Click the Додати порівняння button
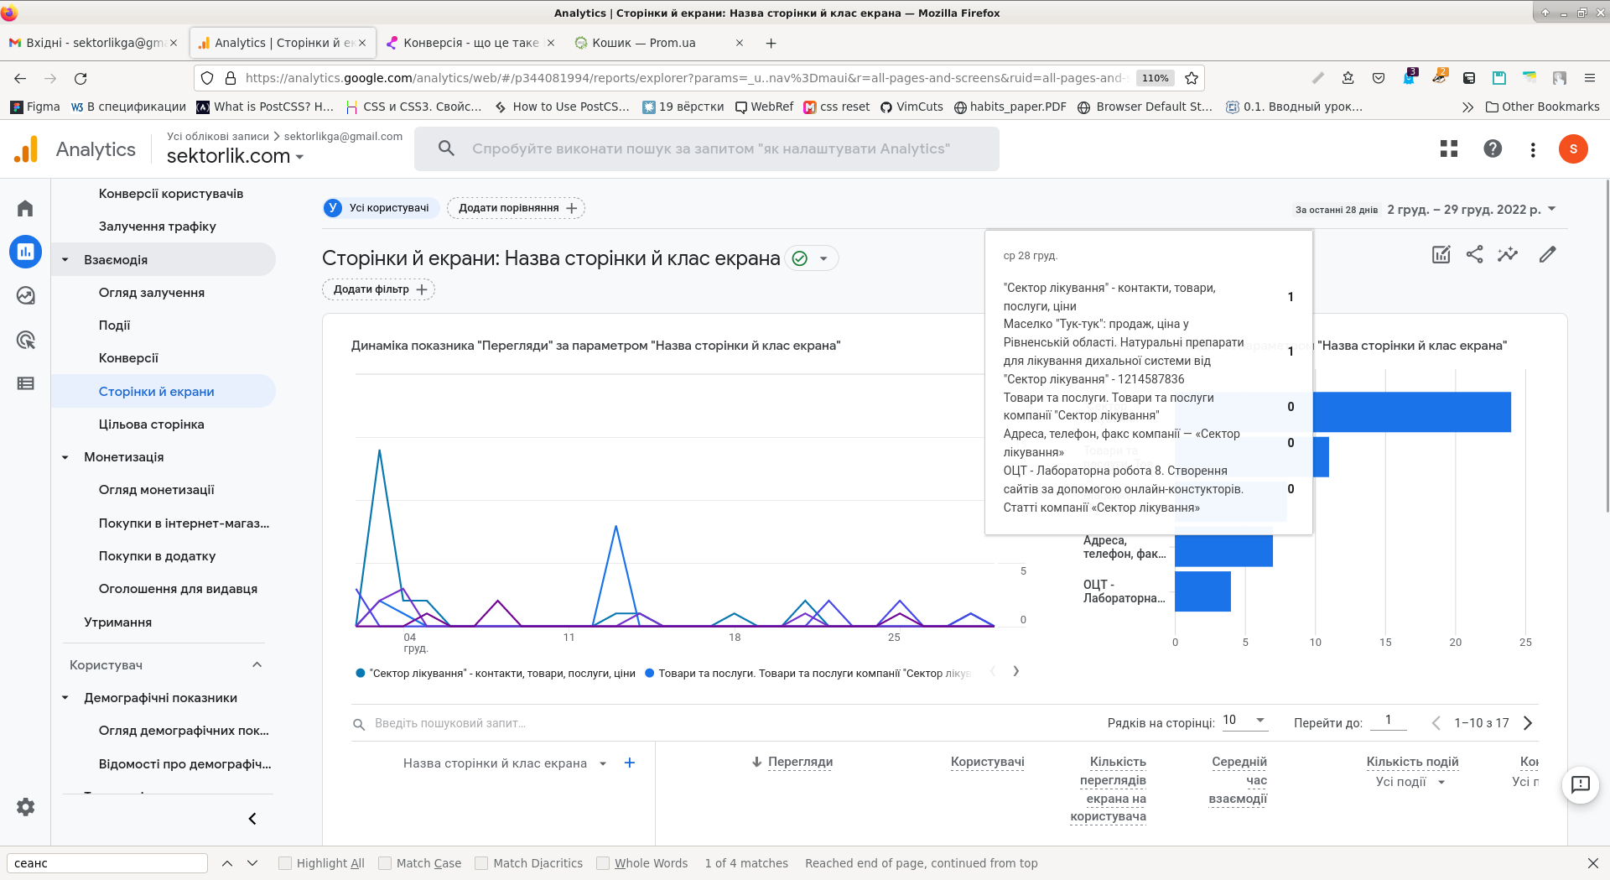 point(516,208)
